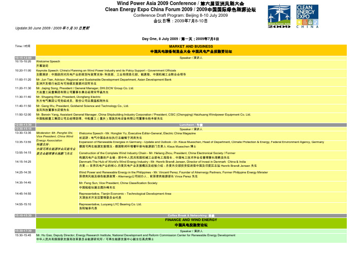Image resolution: width=361 pixels, height=255 pixels.
Task: Click the 11:00-11:20 time label
Action: [23, 80]
